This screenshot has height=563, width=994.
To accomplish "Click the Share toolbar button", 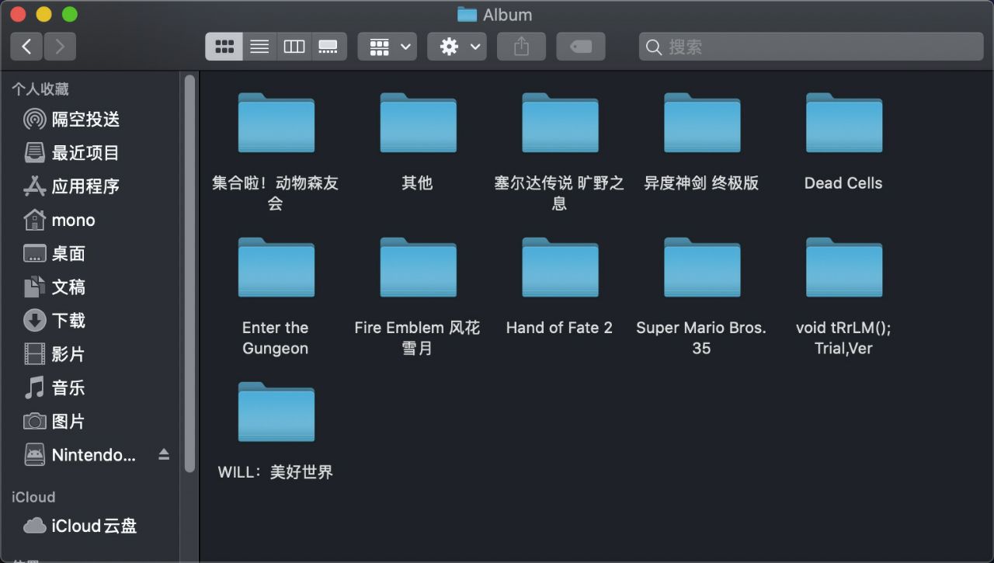I will pos(521,47).
